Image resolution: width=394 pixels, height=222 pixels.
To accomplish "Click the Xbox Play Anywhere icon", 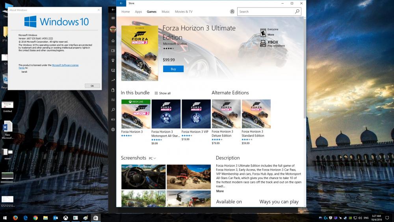I will 263,43.
